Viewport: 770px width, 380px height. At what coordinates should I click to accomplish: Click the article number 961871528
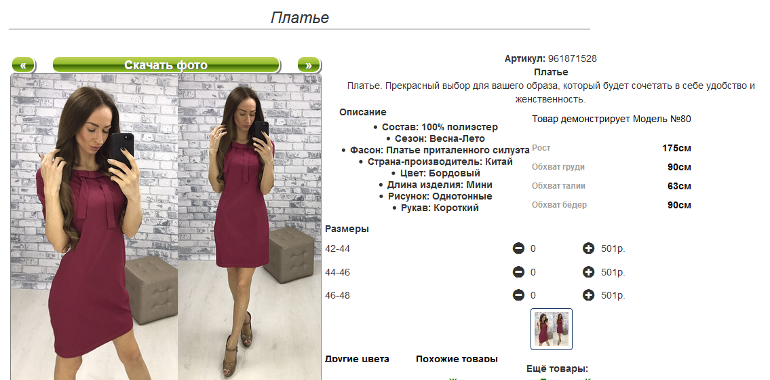coord(573,58)
